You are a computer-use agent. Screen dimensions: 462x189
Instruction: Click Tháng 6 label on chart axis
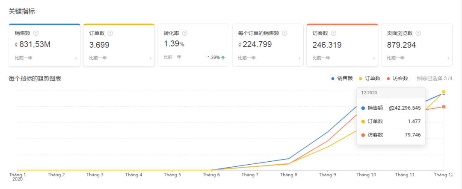[x=211, y=174]
